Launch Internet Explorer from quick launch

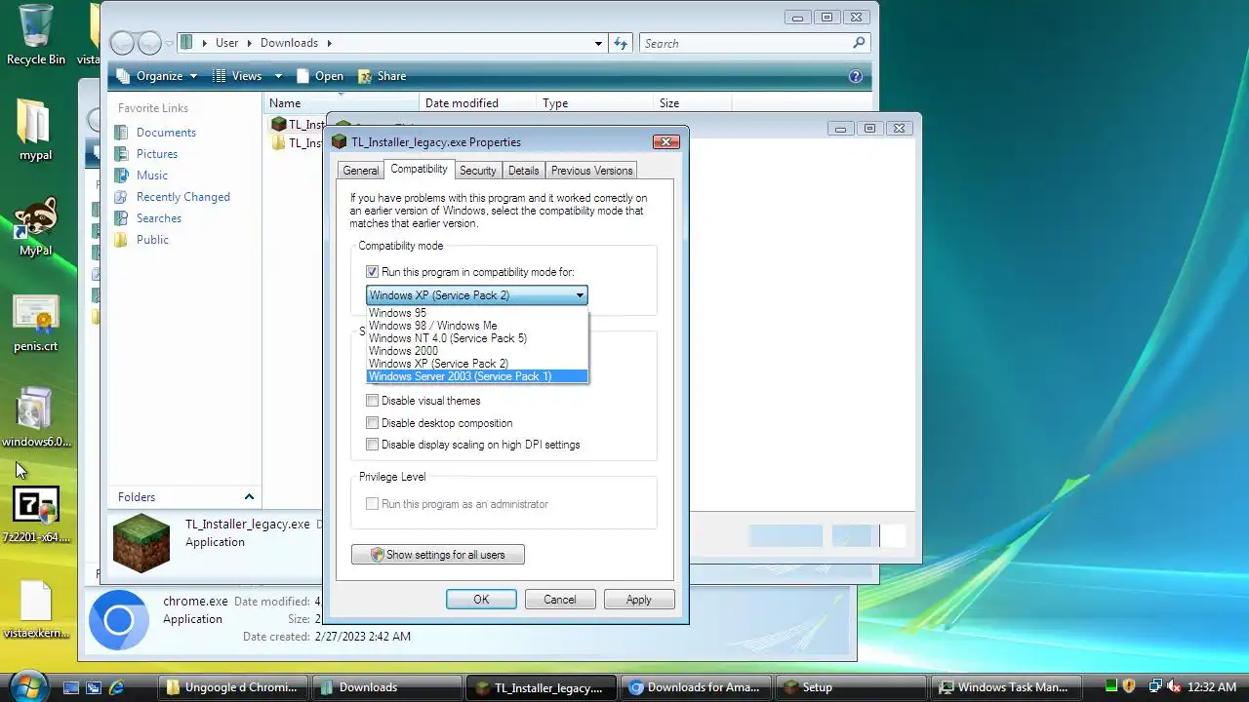(116, 687)
